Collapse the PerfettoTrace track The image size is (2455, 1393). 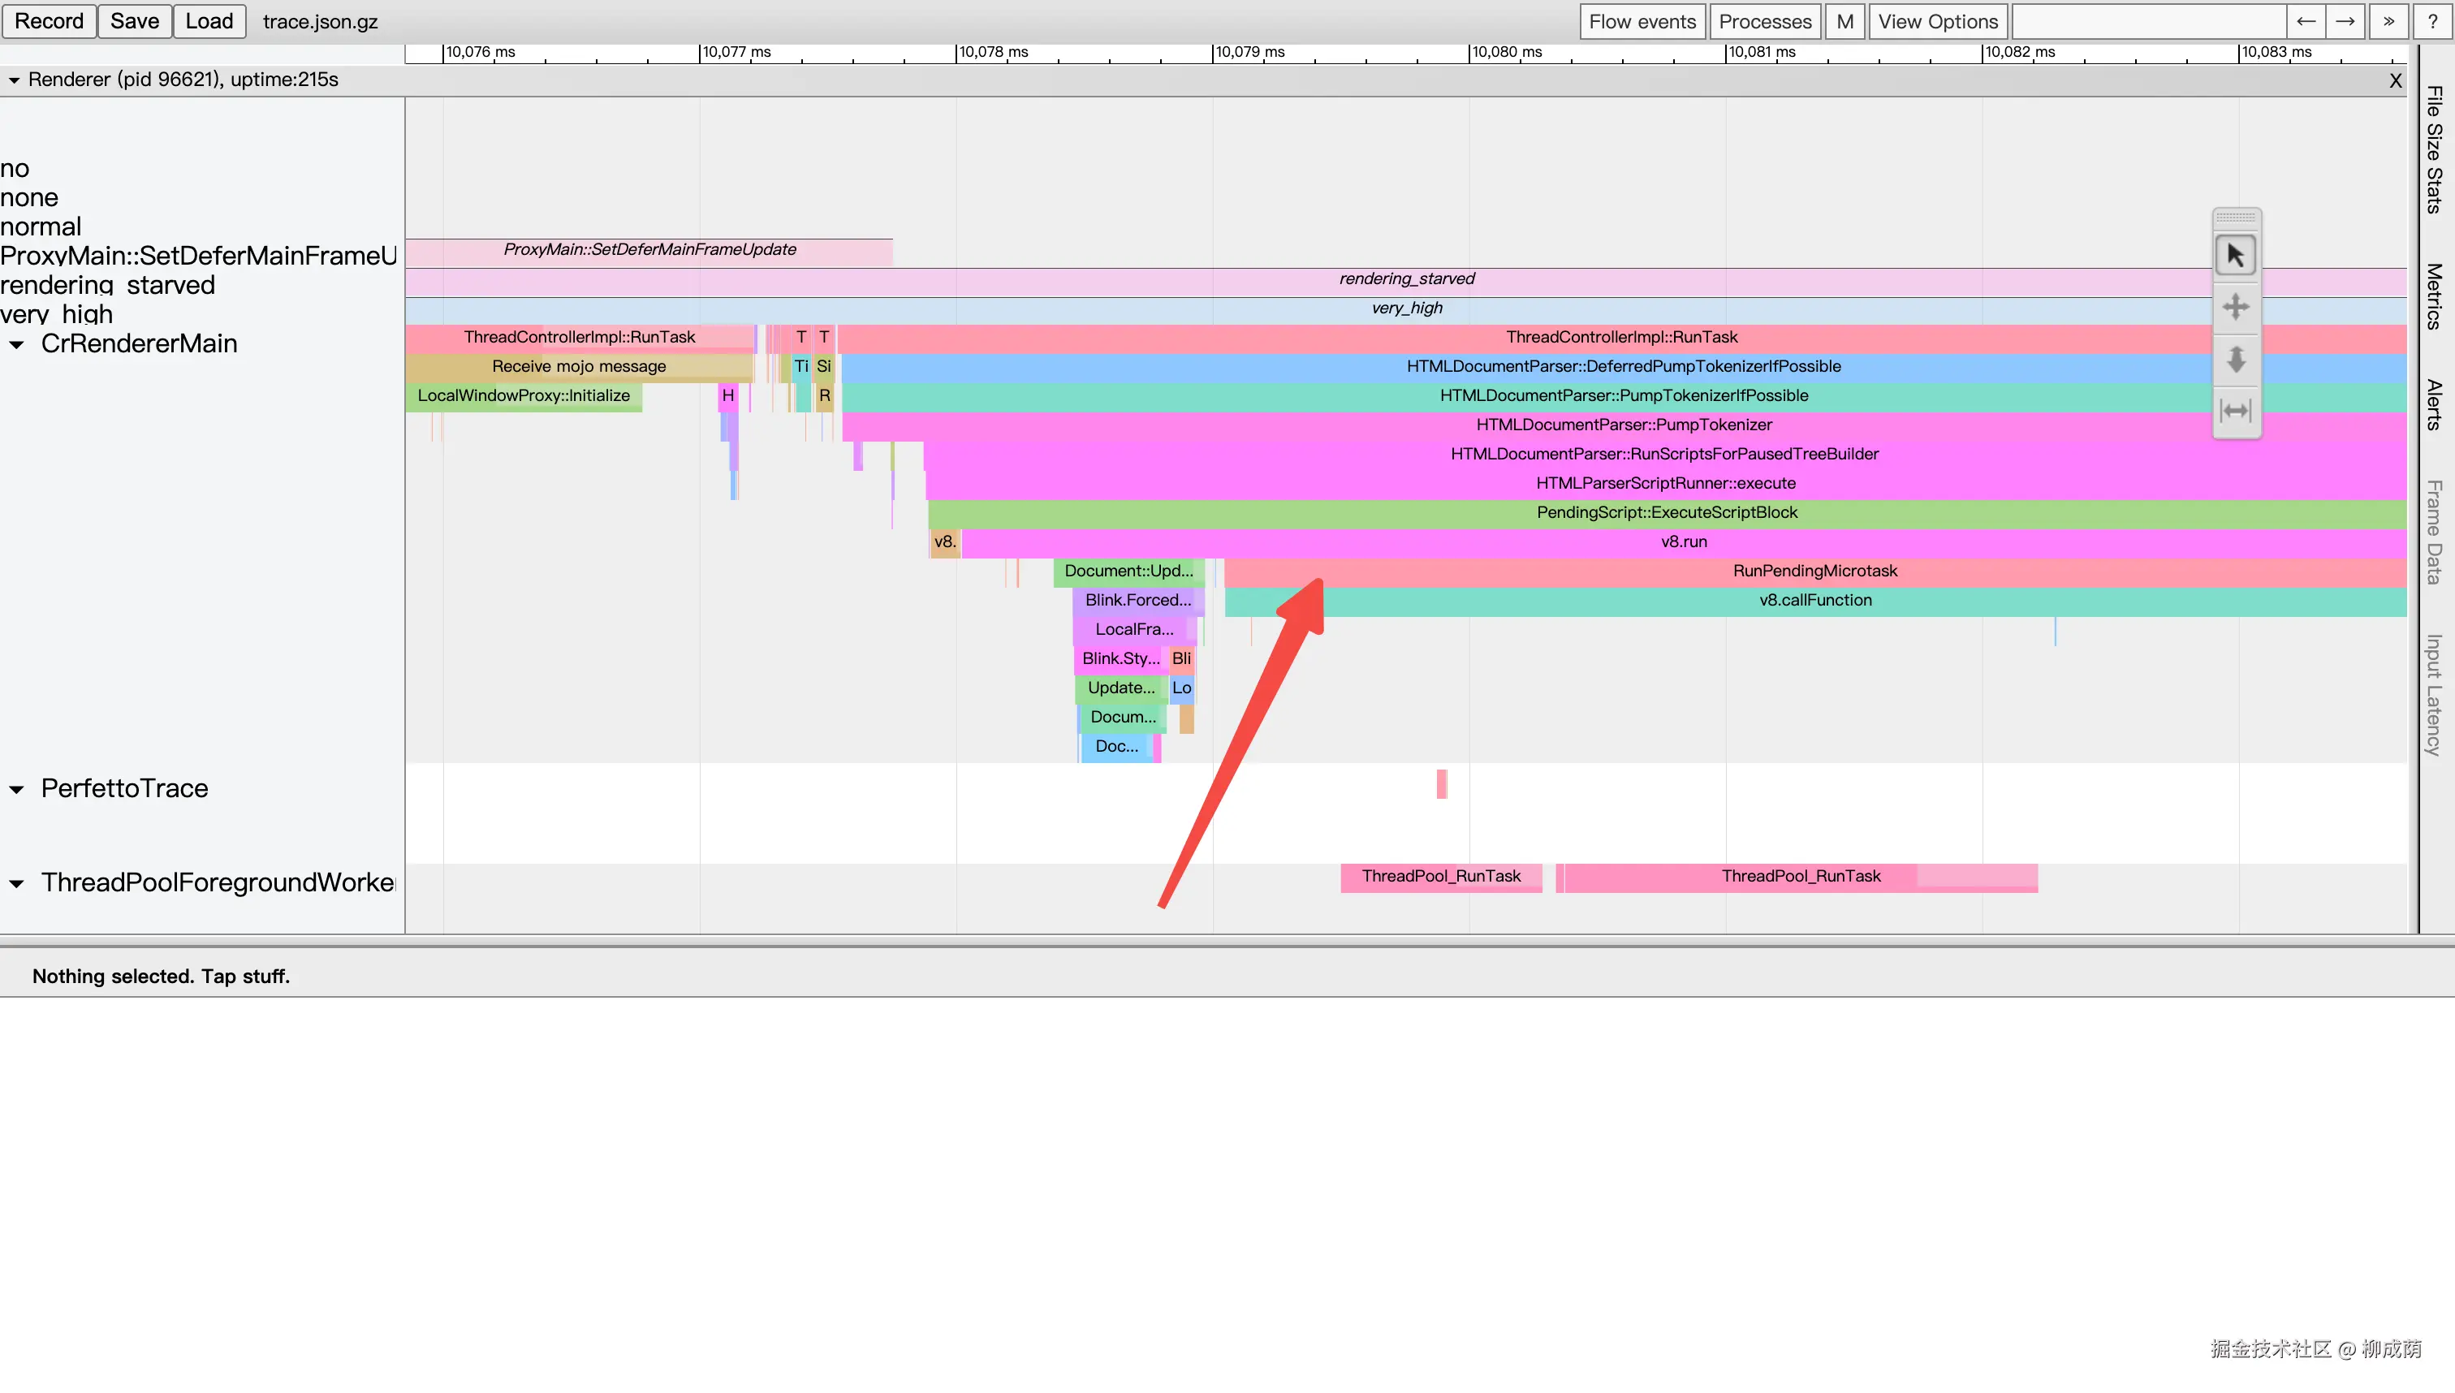pos(17,789)
